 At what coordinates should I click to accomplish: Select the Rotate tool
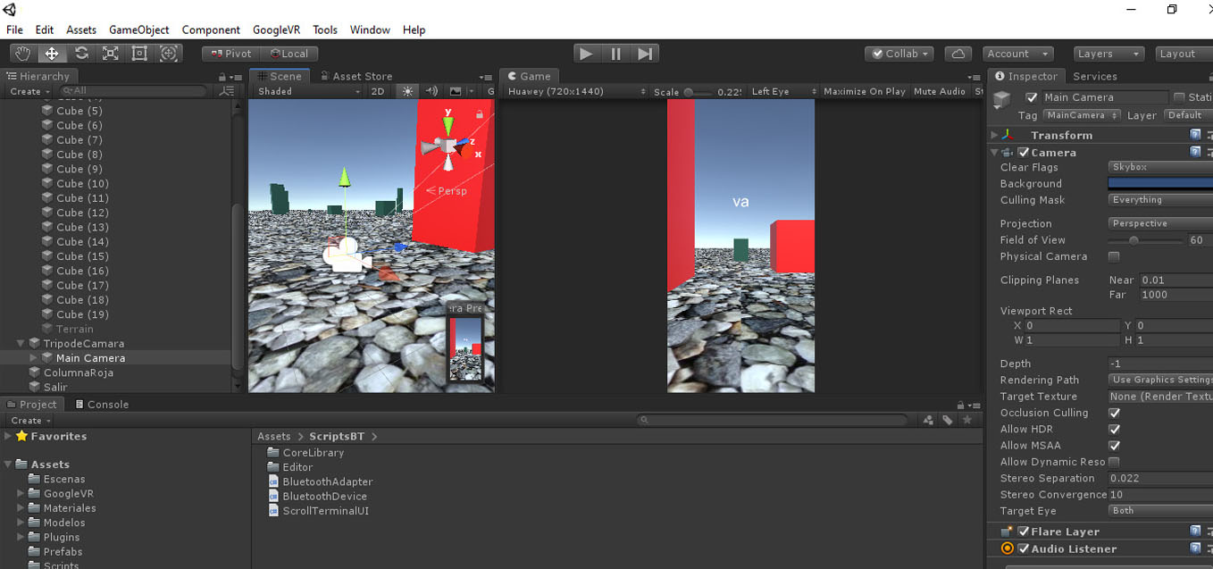(x=81, y=54)
